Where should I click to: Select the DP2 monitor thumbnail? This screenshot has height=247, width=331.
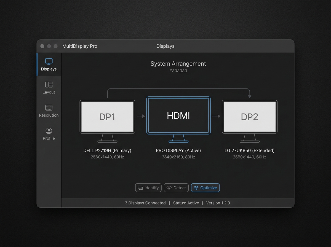point(250,121)
